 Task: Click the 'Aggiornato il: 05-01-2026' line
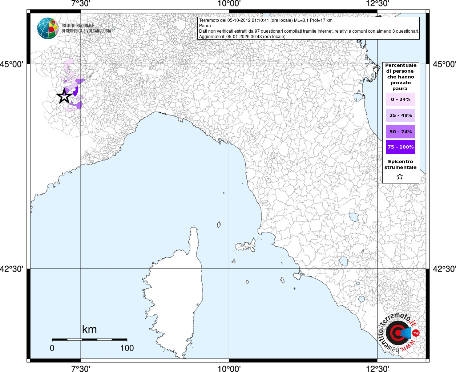pyautogui.click(x=242, y=37)
